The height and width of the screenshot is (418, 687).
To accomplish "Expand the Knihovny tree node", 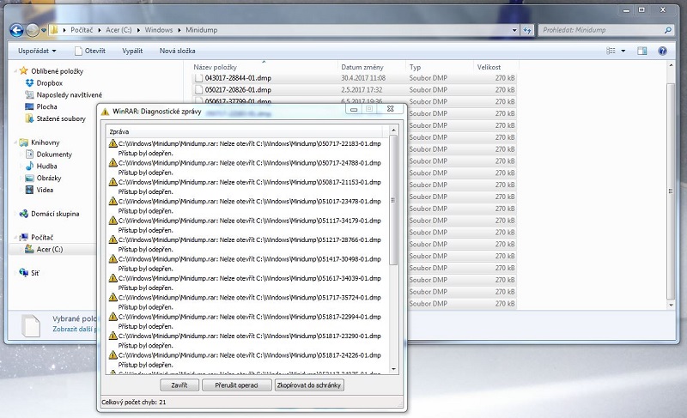I will pyautogui.click(x=15, y=142).
